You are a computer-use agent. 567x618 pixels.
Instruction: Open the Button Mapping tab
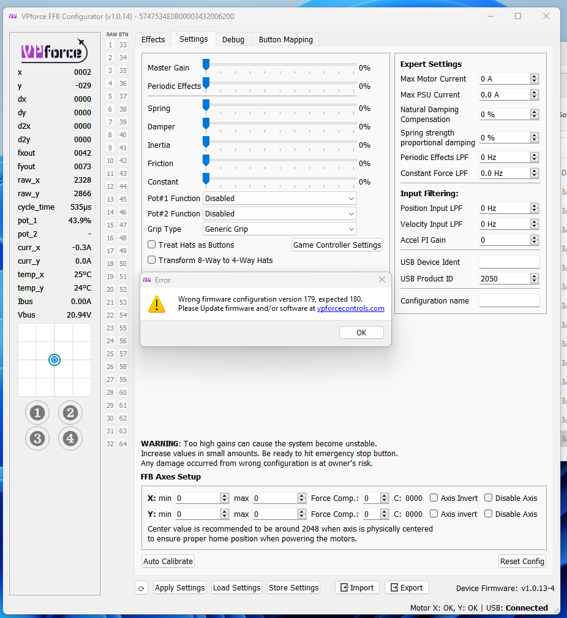click(x=286, y=39)
